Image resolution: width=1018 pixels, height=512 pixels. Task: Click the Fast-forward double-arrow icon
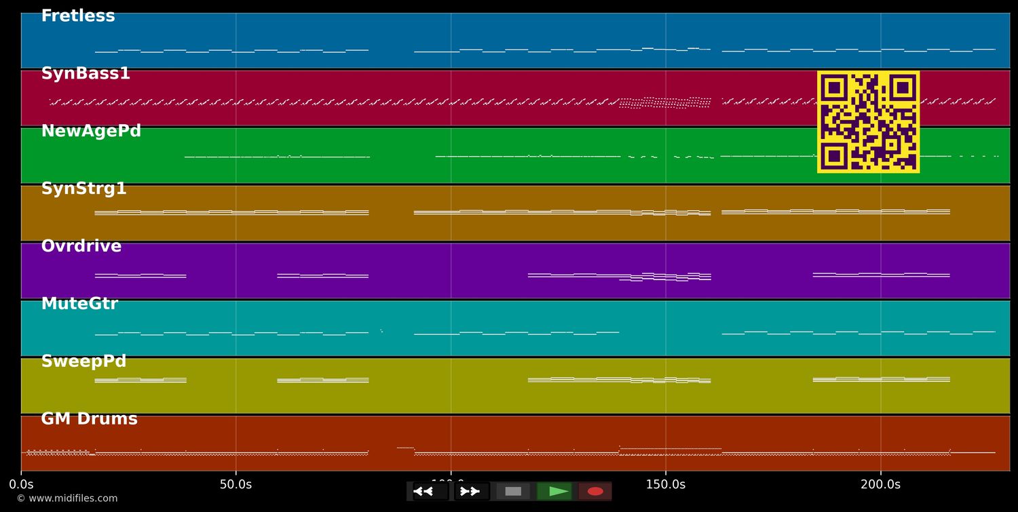(470, 492)
